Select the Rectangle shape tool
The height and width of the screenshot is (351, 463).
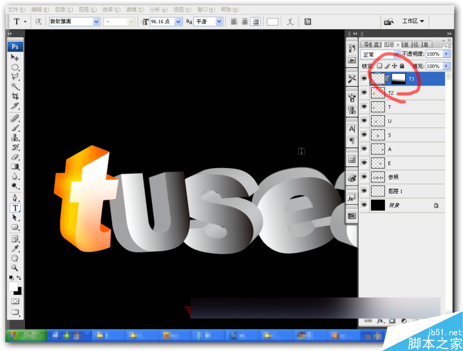(x=15, y=227)
